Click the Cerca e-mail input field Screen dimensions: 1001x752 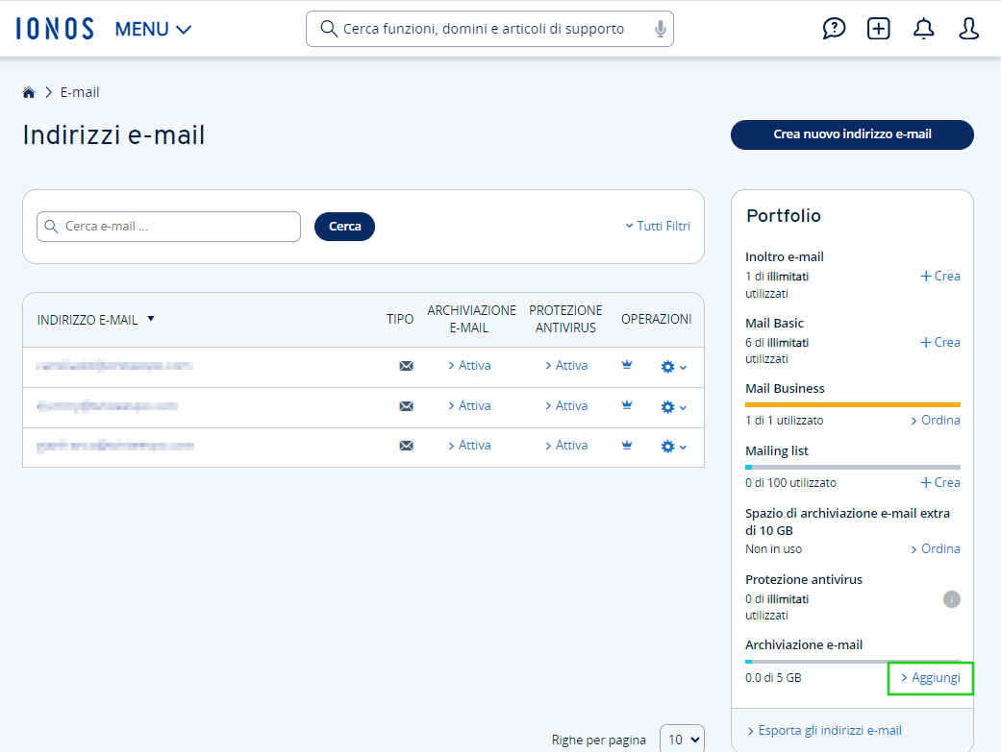[168, 227]
